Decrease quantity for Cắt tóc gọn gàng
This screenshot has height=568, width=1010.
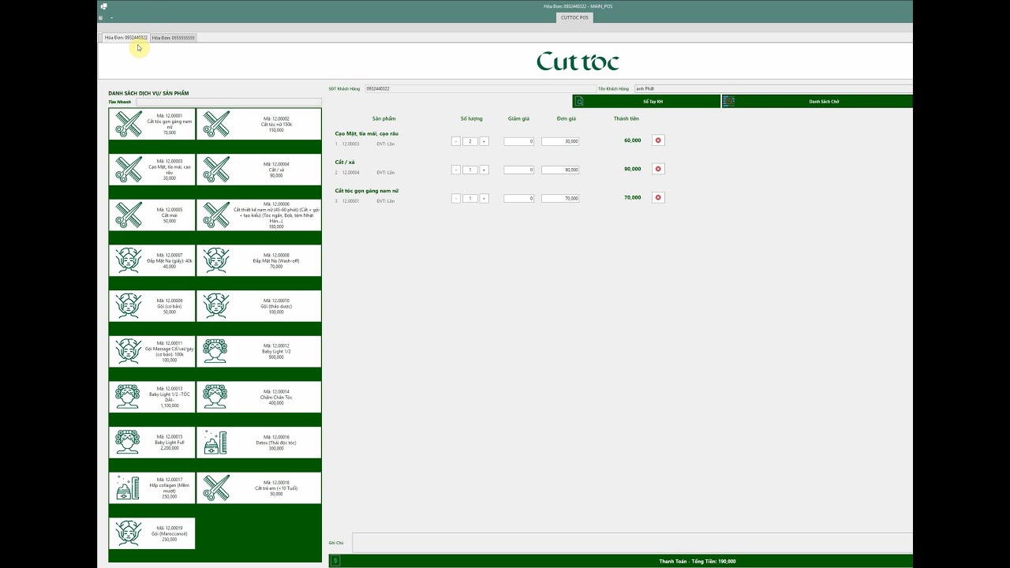point(456,198)
